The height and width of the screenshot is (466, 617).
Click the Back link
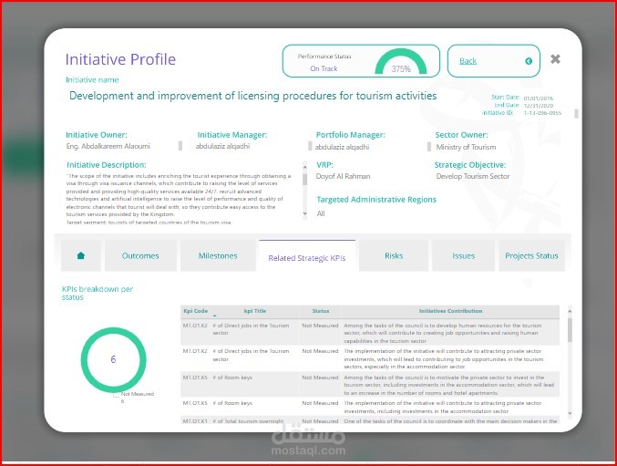pos(468,61)
